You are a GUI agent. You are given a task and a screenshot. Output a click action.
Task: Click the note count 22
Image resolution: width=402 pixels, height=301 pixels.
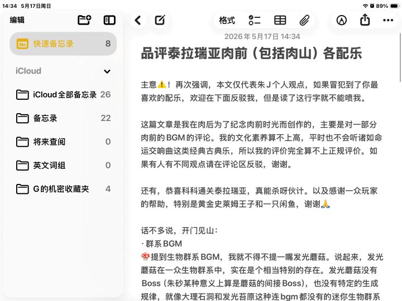[x=106, y=118]
